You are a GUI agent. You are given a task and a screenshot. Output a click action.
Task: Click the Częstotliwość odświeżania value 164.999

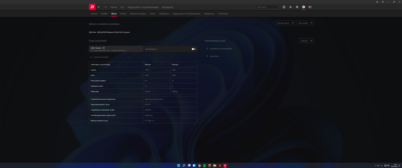tap(148, 110)
